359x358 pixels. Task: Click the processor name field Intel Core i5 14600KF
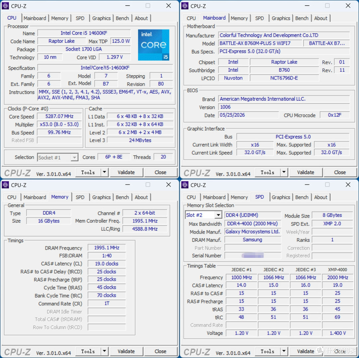(84, 33)
